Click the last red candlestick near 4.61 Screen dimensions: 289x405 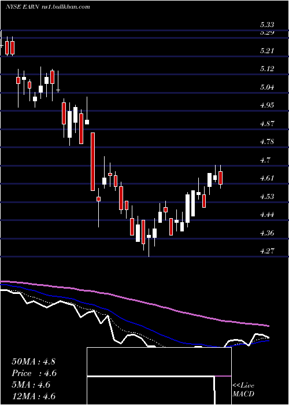pyautogui.click(x=220, y=178)
